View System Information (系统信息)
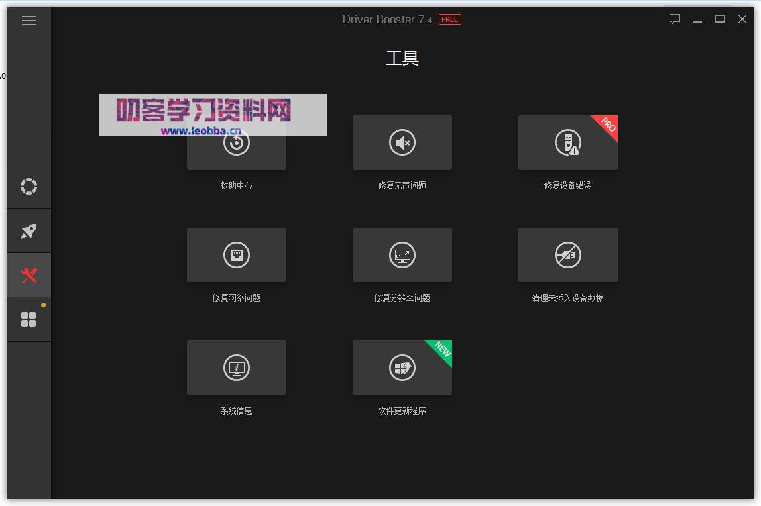The width and height of the screenshot is (761, 506). pyautogui.click(x=237, y=368)
